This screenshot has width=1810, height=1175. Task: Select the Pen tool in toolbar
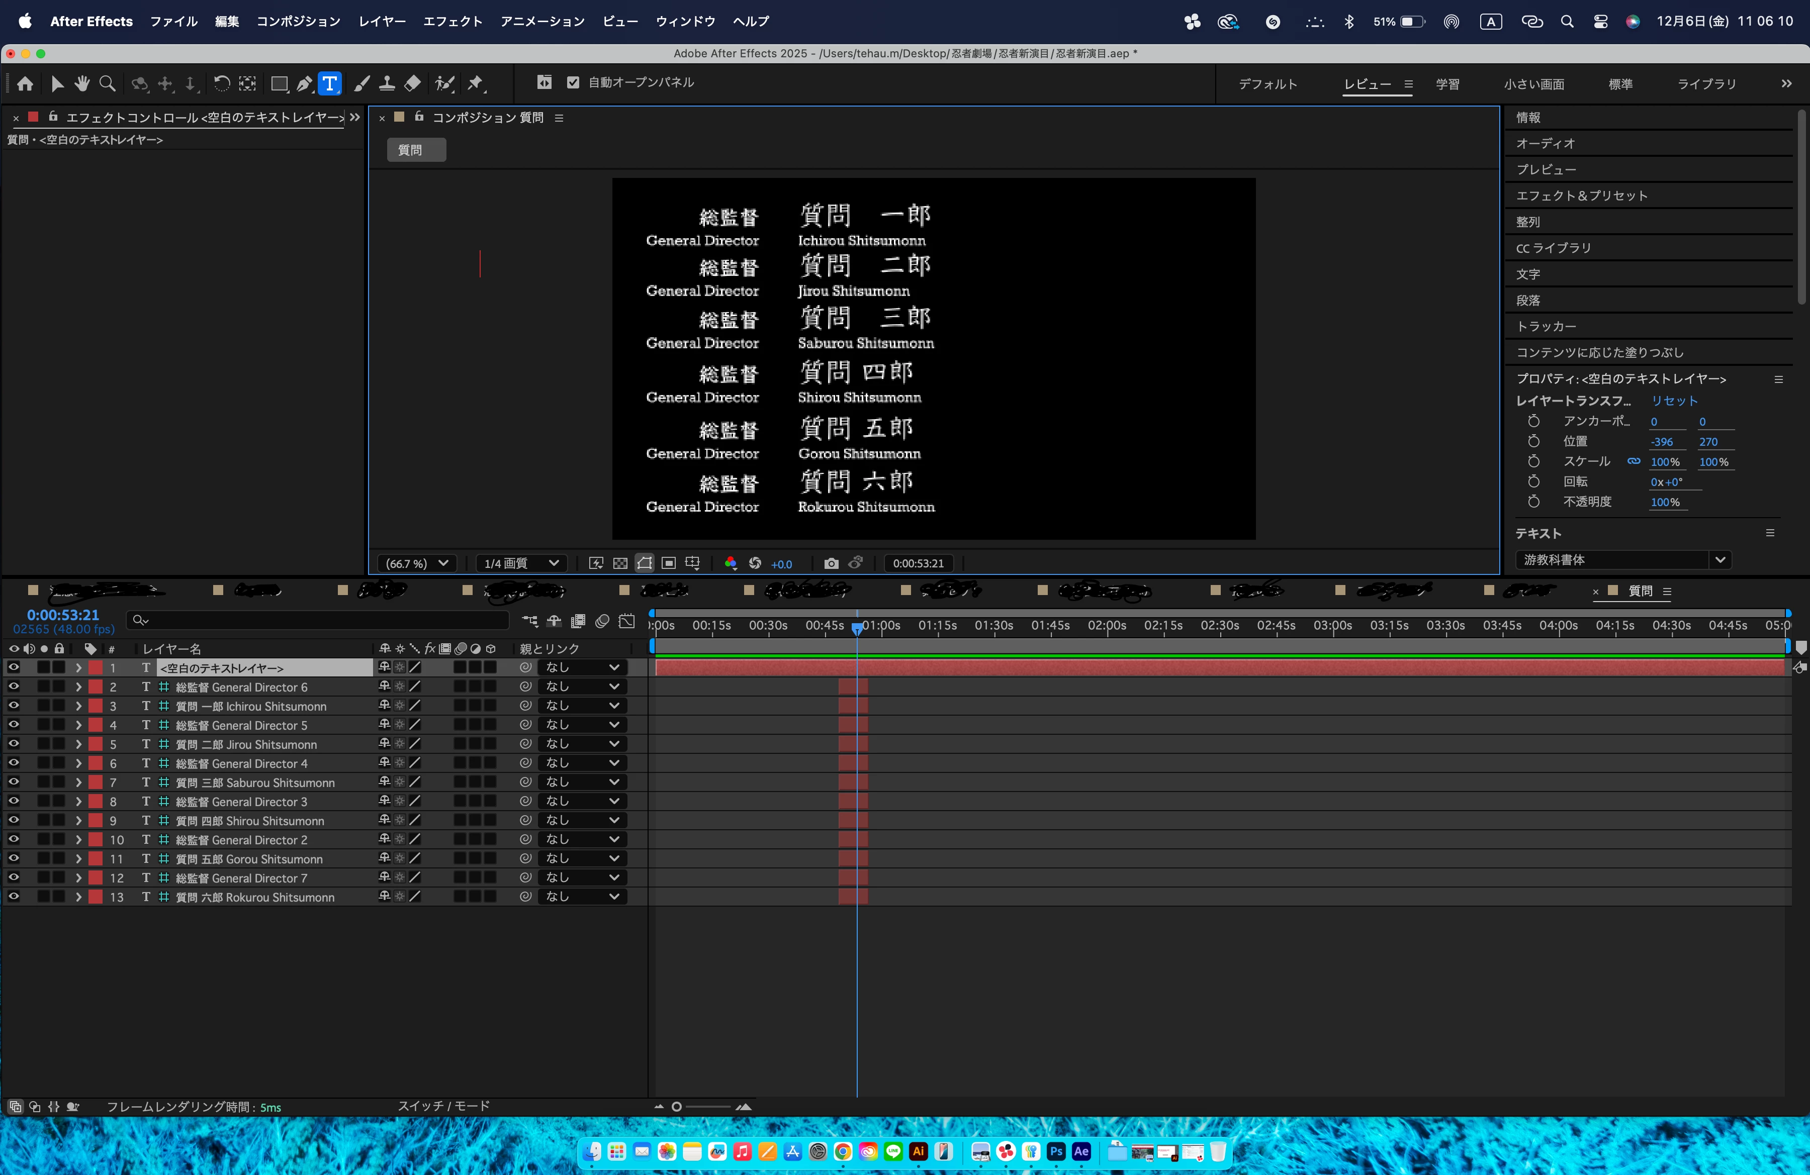click(304, 83)
